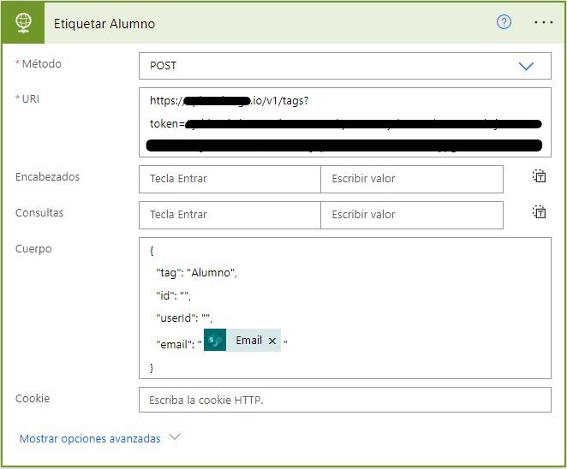
Task: Click the Cookie field label
Action: (33, 398)
